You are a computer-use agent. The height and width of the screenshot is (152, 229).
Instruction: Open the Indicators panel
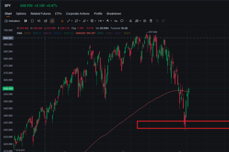click(x=12, y=21)
